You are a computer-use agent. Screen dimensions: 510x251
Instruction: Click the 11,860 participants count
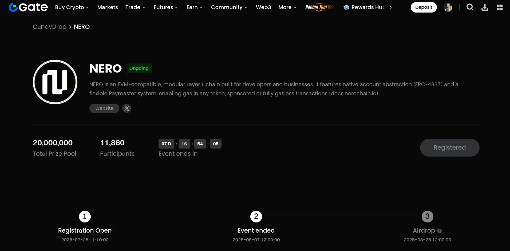click(112, 143)
